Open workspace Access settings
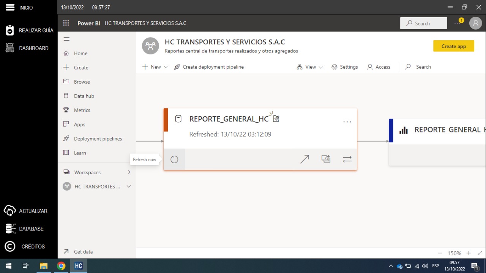This screenshot has width=486, height=273. pos(379,67)
